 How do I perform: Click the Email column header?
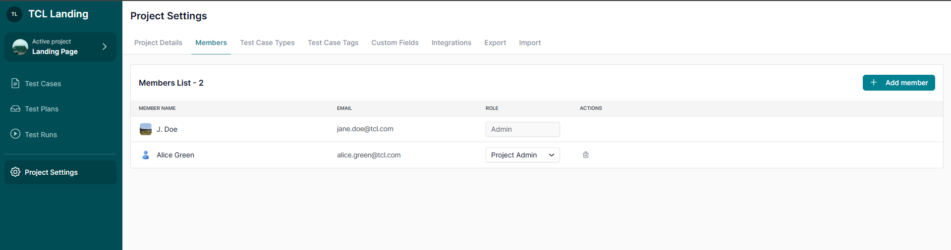[344, 108]
